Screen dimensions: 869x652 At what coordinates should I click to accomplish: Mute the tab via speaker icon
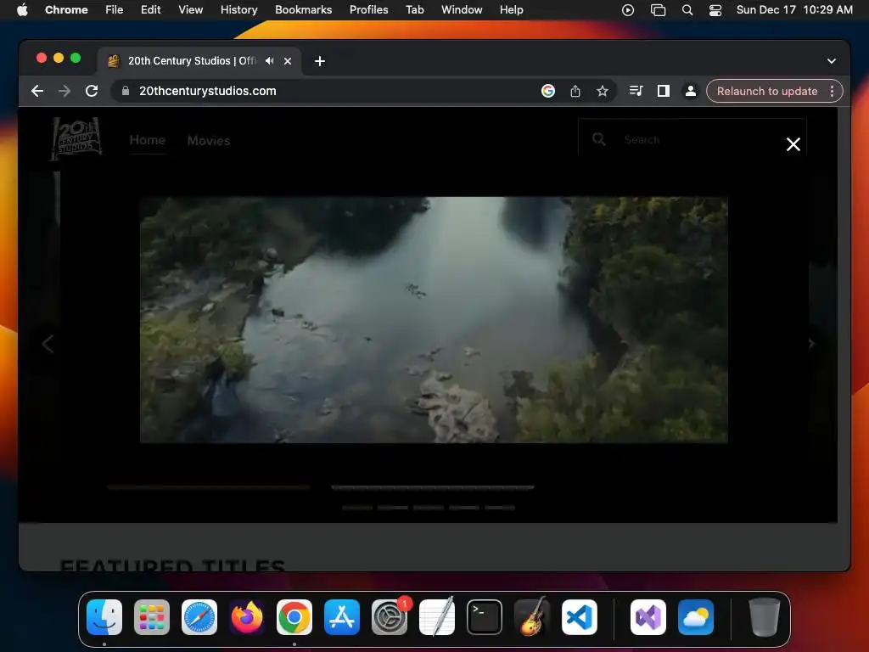(269, 61)
